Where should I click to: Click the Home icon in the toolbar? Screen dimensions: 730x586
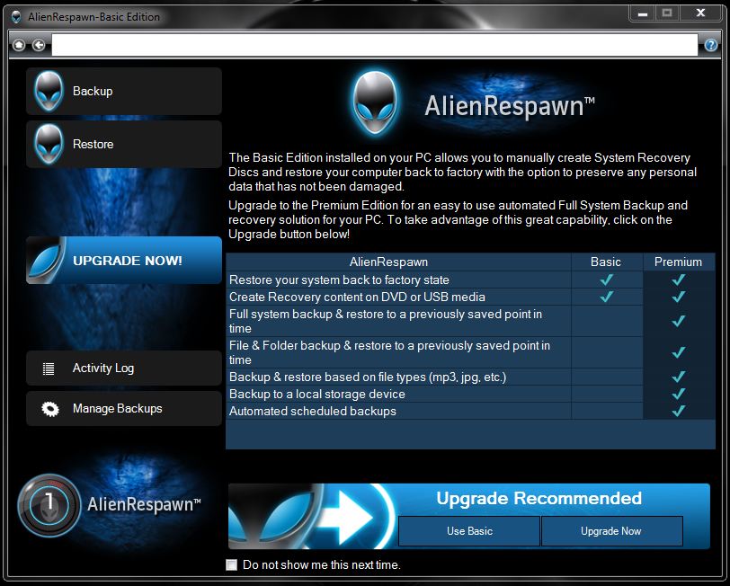point(19,45)
